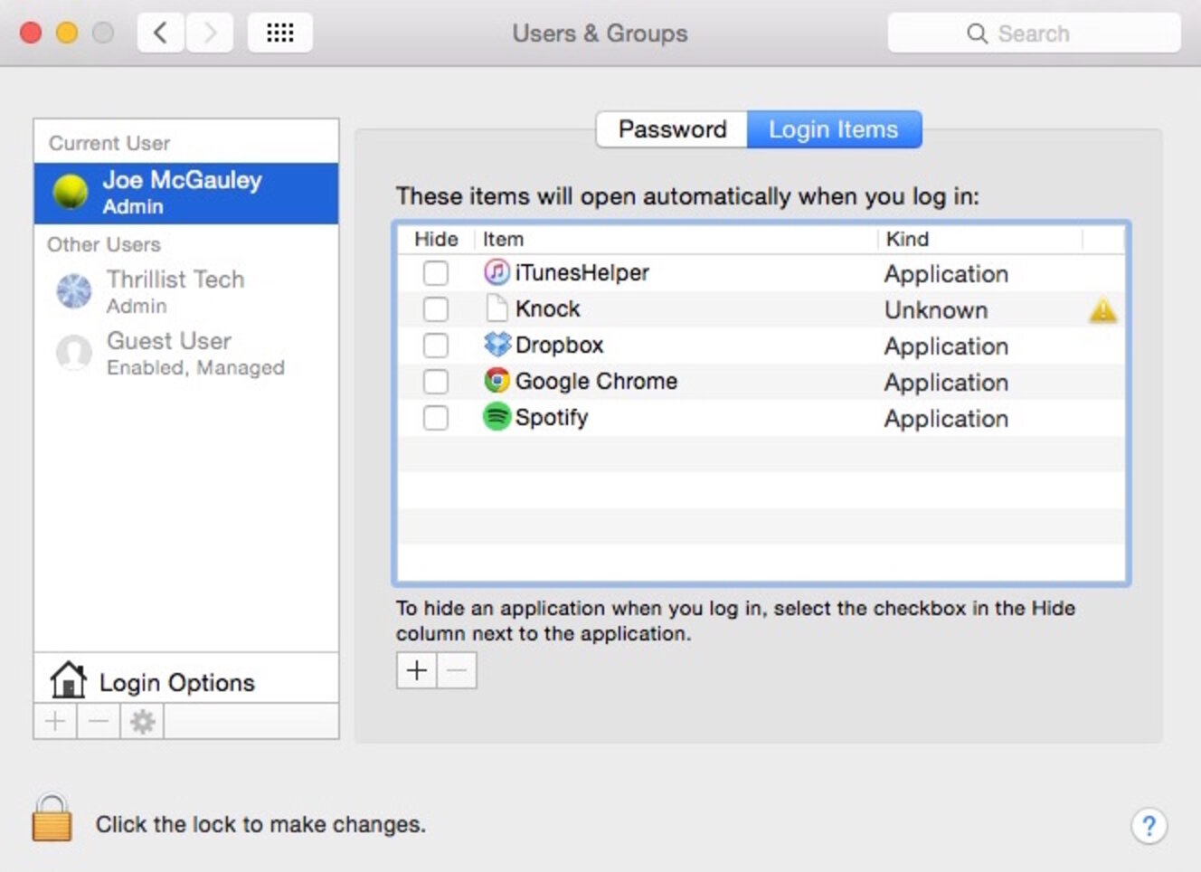Select the Login Items tab
The image size is (1201, 872).
pos(833,129)
